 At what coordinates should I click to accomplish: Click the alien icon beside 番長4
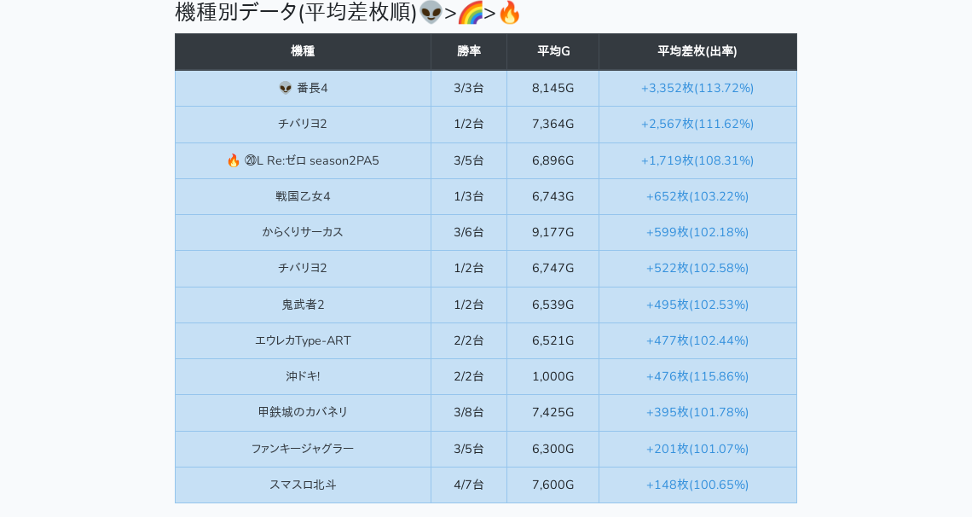tap(286, 88)
